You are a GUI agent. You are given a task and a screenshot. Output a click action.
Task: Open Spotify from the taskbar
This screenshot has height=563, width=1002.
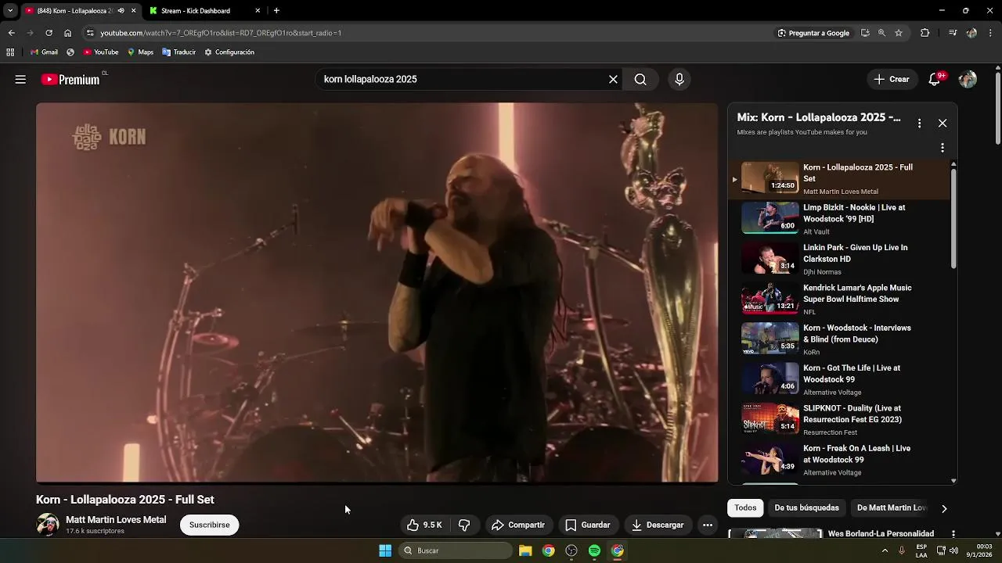click(594, 550)
